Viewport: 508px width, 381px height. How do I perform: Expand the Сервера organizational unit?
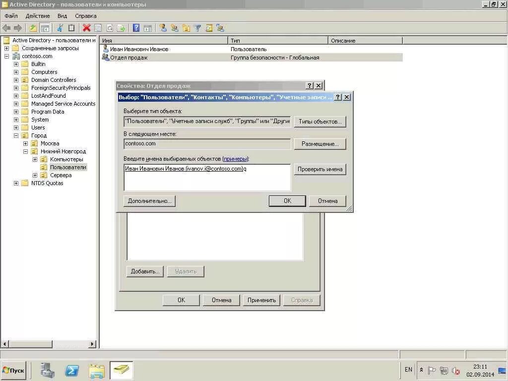(x=35, y=175)
